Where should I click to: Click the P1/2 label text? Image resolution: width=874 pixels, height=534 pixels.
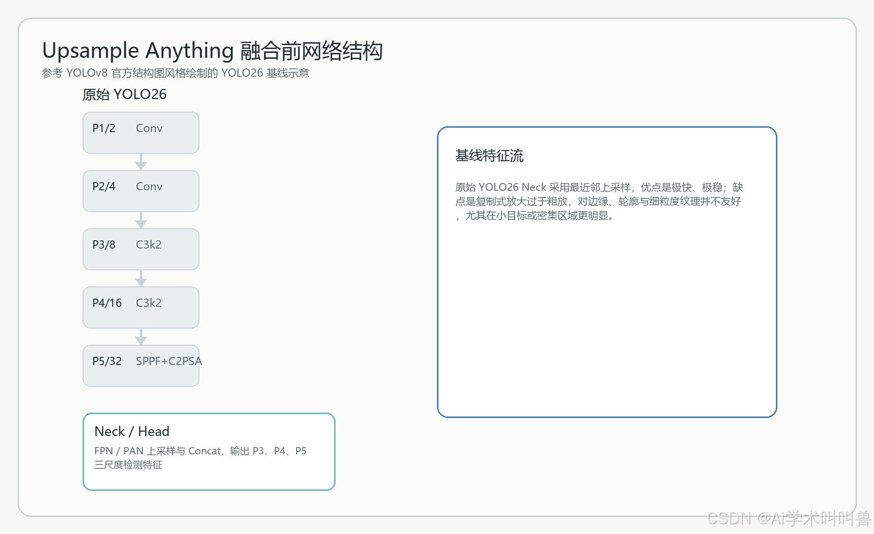104,128
